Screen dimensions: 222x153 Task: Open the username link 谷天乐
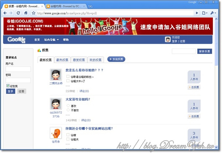[x=56, y=142]
